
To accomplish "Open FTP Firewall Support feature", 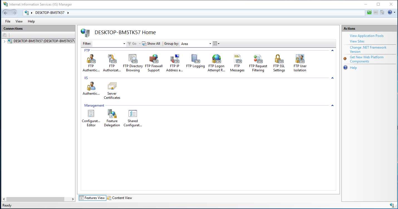I will coord(154,63).
